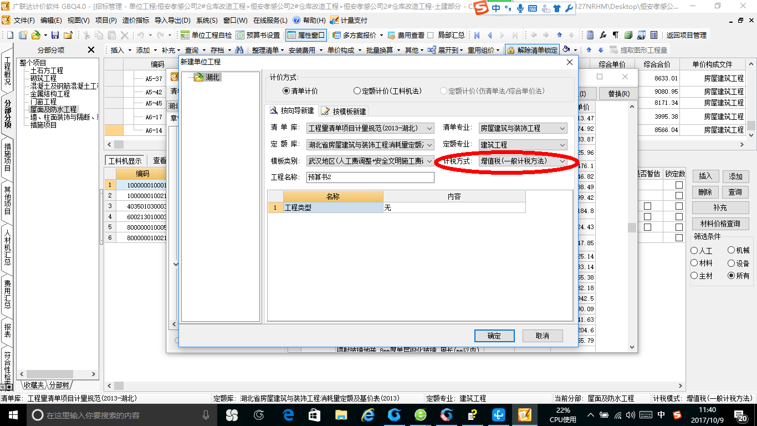
Task: Click the help question mark icon in menu bar
Action: (296, 21)
